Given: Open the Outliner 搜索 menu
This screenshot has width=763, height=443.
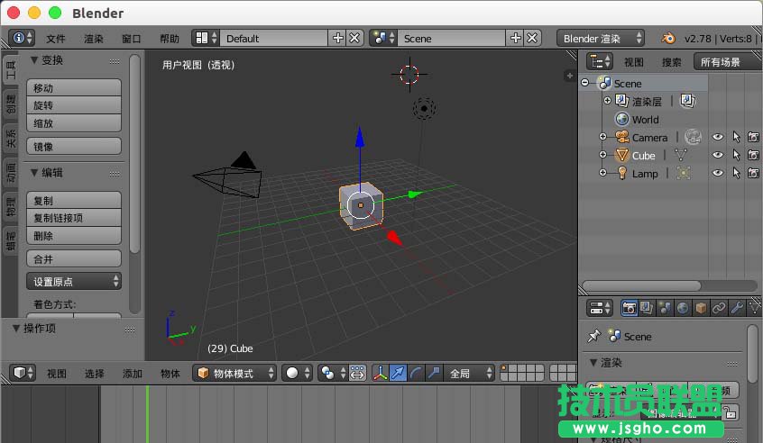Looking at the screenshot, I should point(672,62).
